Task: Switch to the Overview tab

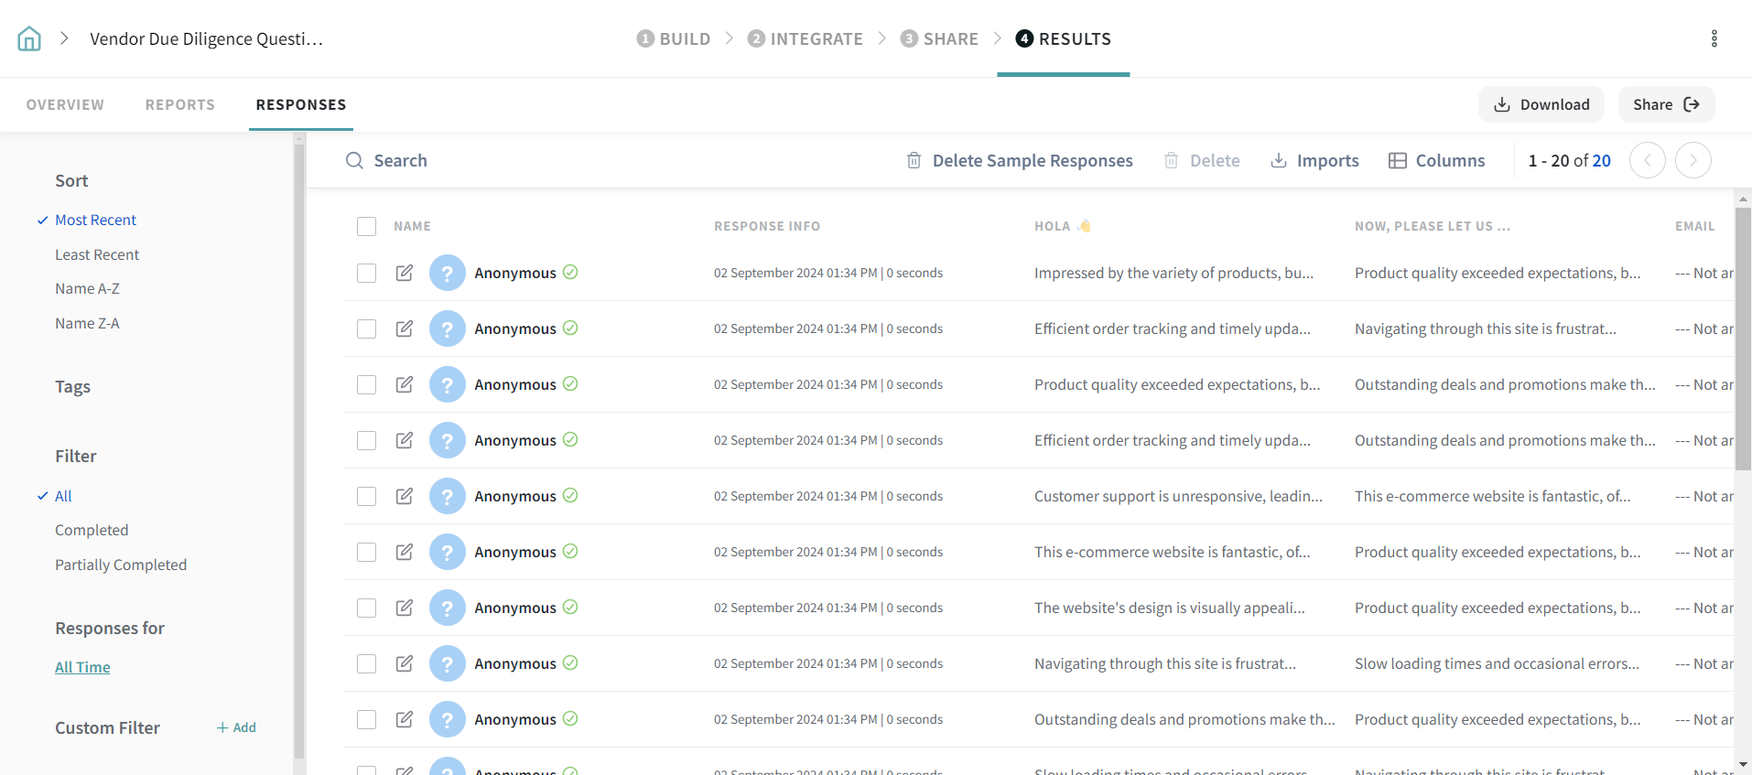Action: click(65, 104)
